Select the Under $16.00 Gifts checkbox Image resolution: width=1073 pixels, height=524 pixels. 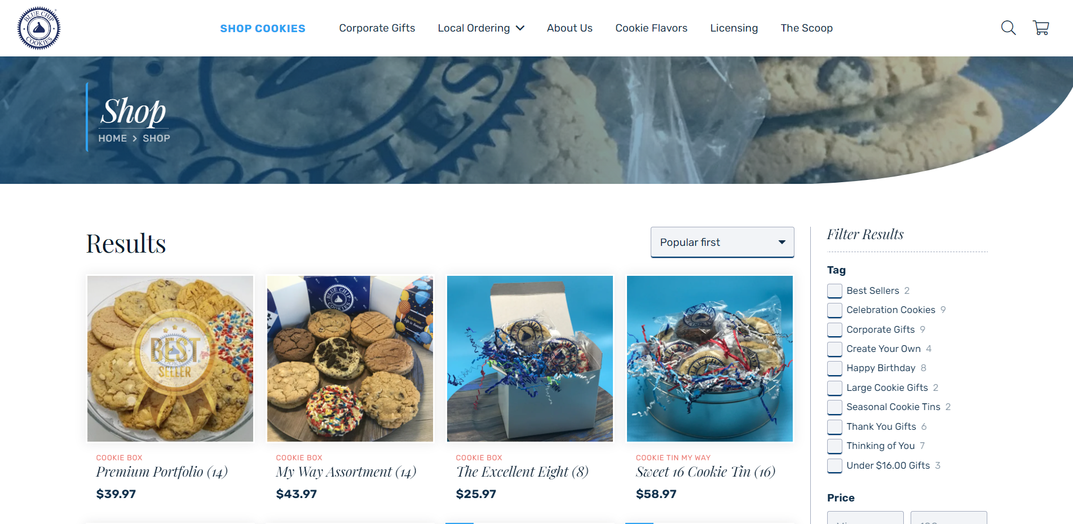(x=834, y=465)
